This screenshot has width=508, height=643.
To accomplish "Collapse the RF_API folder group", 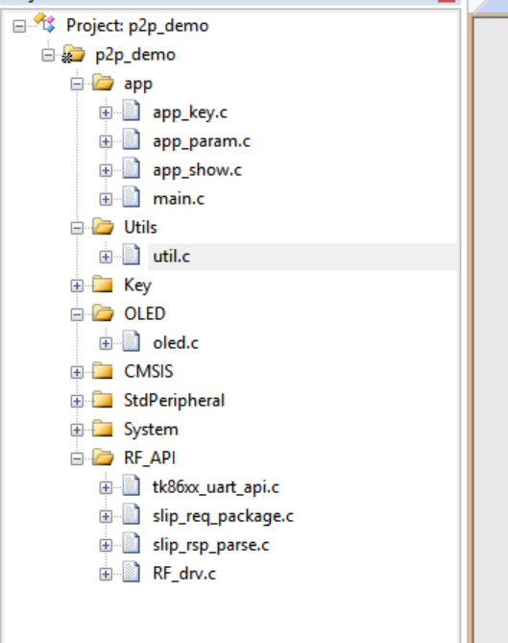I will click(77, 458).
